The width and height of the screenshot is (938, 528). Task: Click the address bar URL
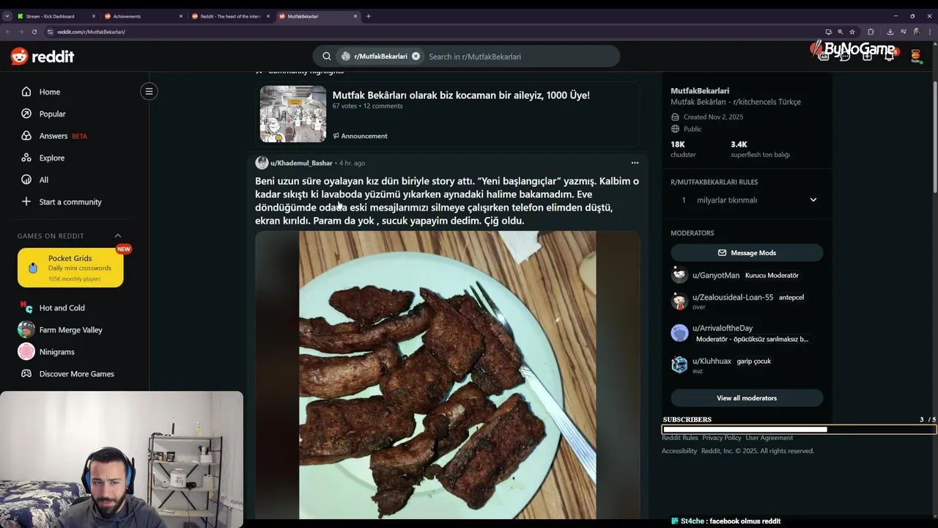tap(91, 32)
